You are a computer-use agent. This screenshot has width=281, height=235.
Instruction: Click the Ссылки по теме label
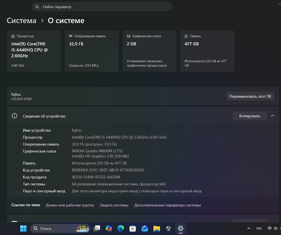(26, 205)
